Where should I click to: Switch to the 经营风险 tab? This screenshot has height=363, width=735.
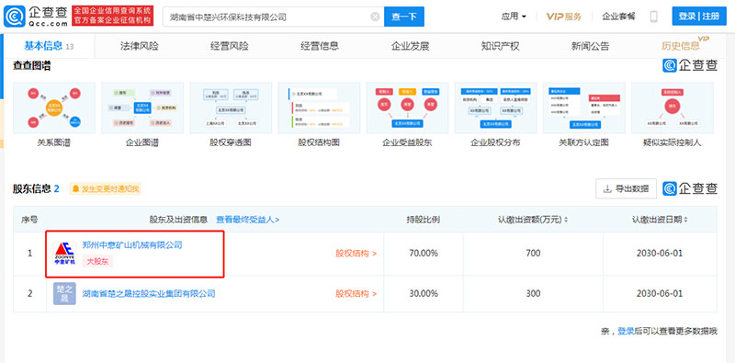click(229, 46)
